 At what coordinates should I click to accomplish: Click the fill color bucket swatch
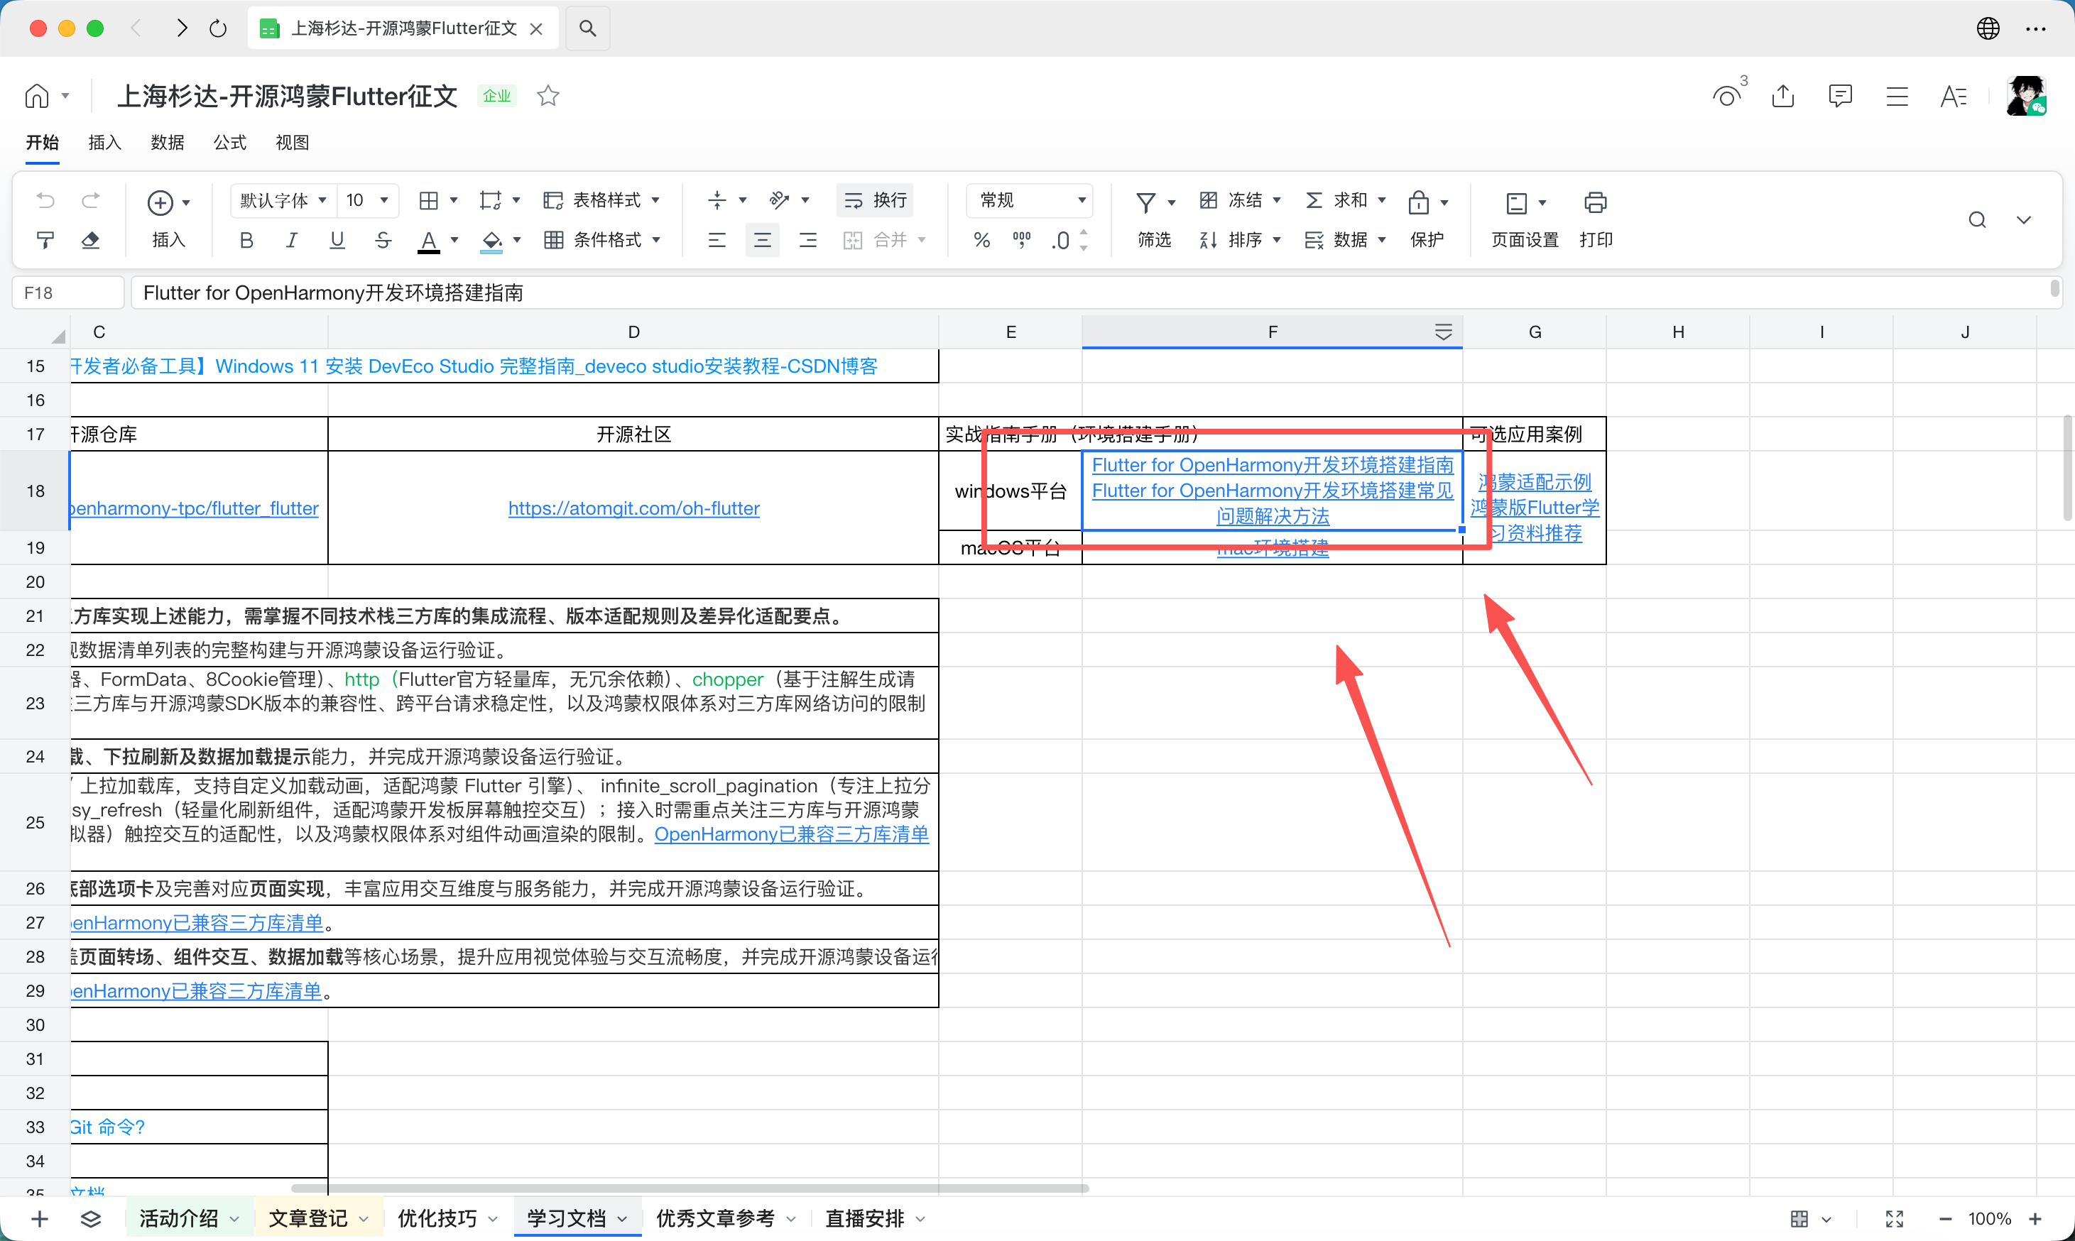492,241
